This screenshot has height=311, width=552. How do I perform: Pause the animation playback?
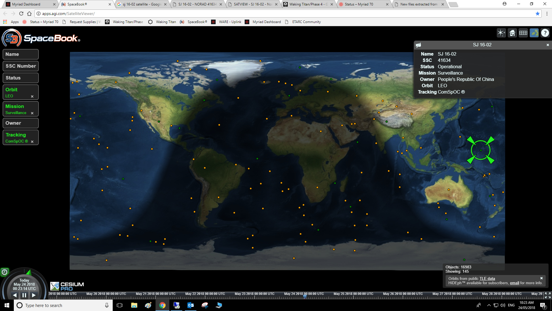pyautogui.click(x=24, y=295)
